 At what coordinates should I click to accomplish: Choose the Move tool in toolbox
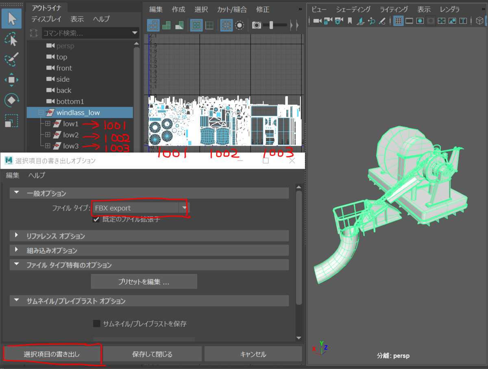pyautogui.click(x=11, y=80)
